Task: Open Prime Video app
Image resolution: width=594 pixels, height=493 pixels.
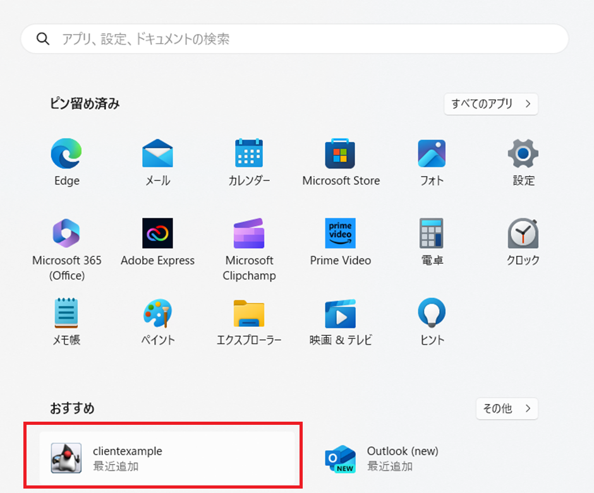Action: coord(340,233)
